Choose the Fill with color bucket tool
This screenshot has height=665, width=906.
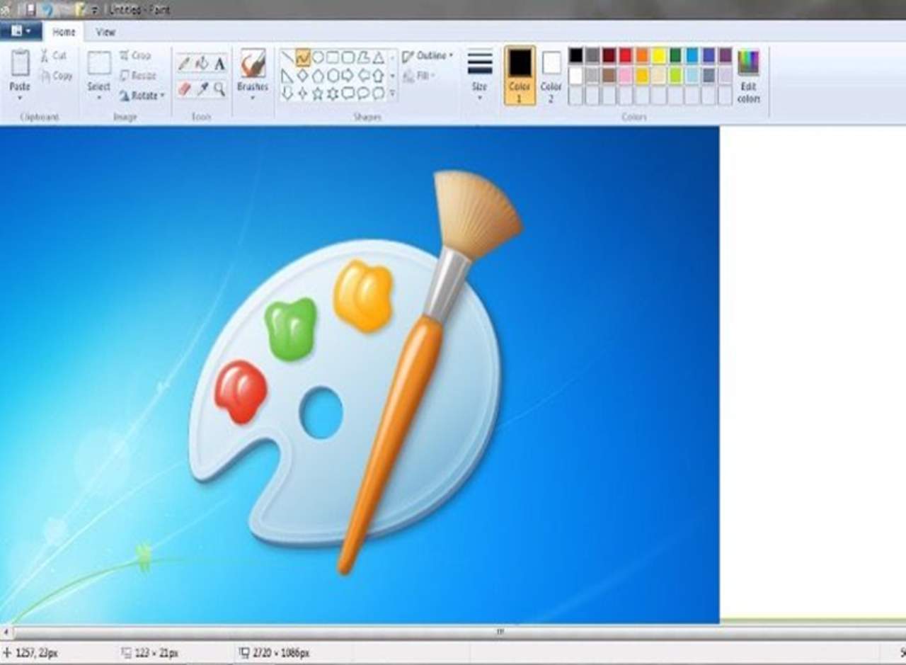pyautogui.click(x=202, y=64)
